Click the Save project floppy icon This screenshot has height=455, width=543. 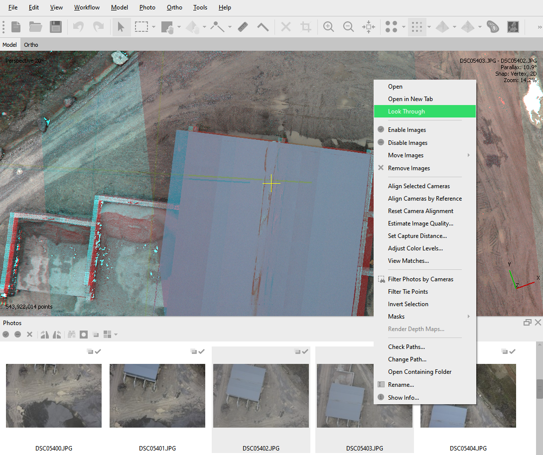[56, 27]
